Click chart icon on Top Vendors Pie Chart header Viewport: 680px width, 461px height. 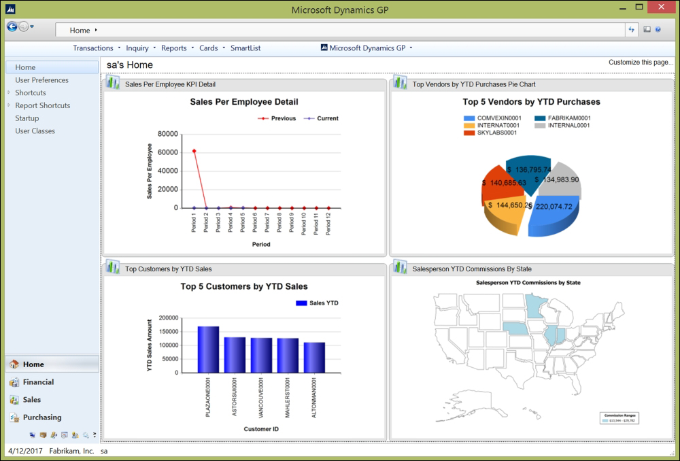pyautogui.click(x=400, y=82)
